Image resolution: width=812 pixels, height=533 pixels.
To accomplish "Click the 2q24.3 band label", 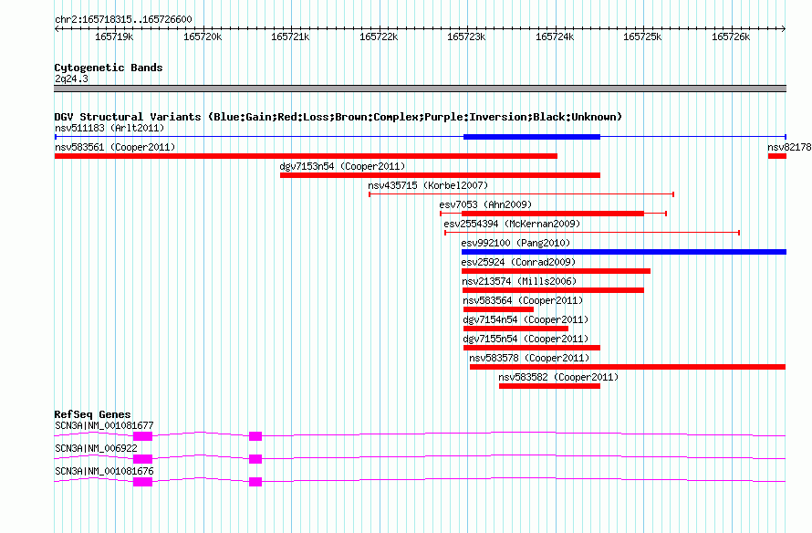I will [71, 78].
